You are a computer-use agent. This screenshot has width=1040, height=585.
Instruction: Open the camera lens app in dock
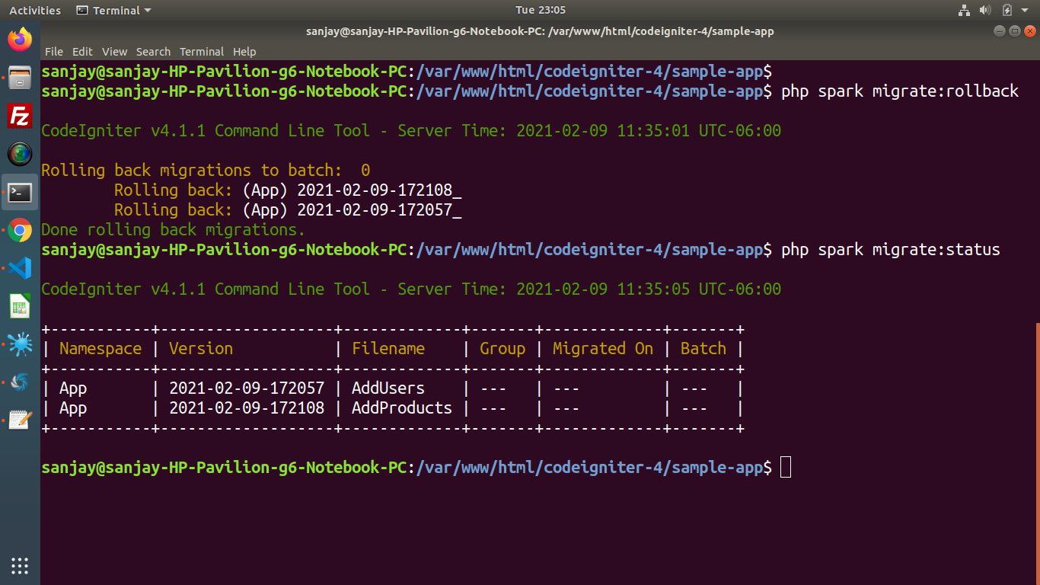tap(20, 154)
